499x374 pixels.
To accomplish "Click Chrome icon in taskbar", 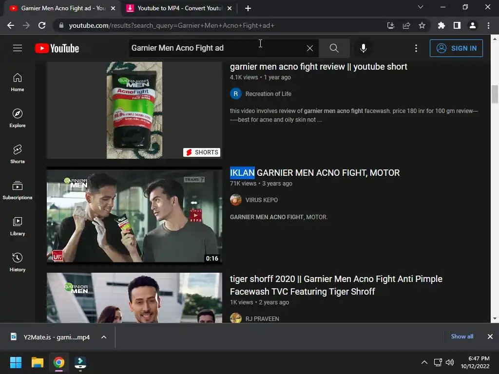I will [x=59, y=362].
